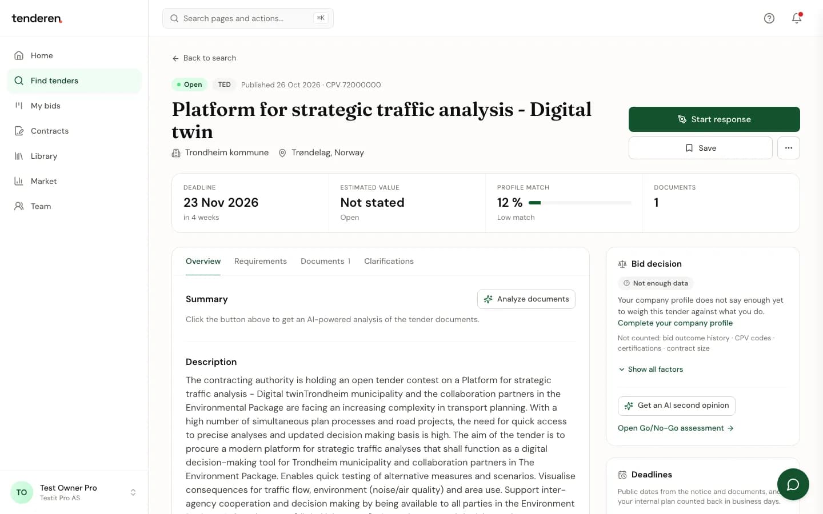Click the tenderen logo
Screen dimensions: 823x514
pyautogui.click(x=37, y=18)
